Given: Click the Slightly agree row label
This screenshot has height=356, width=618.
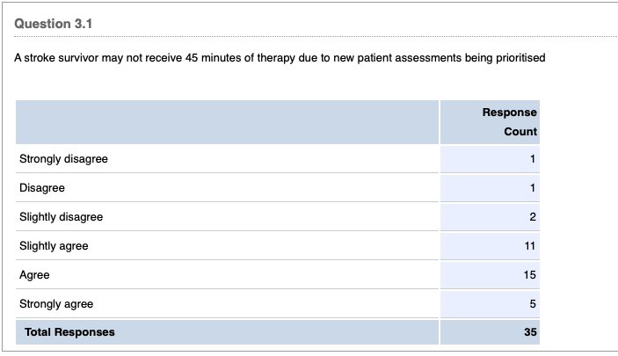Looking at the screenshot, I should click(54, 246).
